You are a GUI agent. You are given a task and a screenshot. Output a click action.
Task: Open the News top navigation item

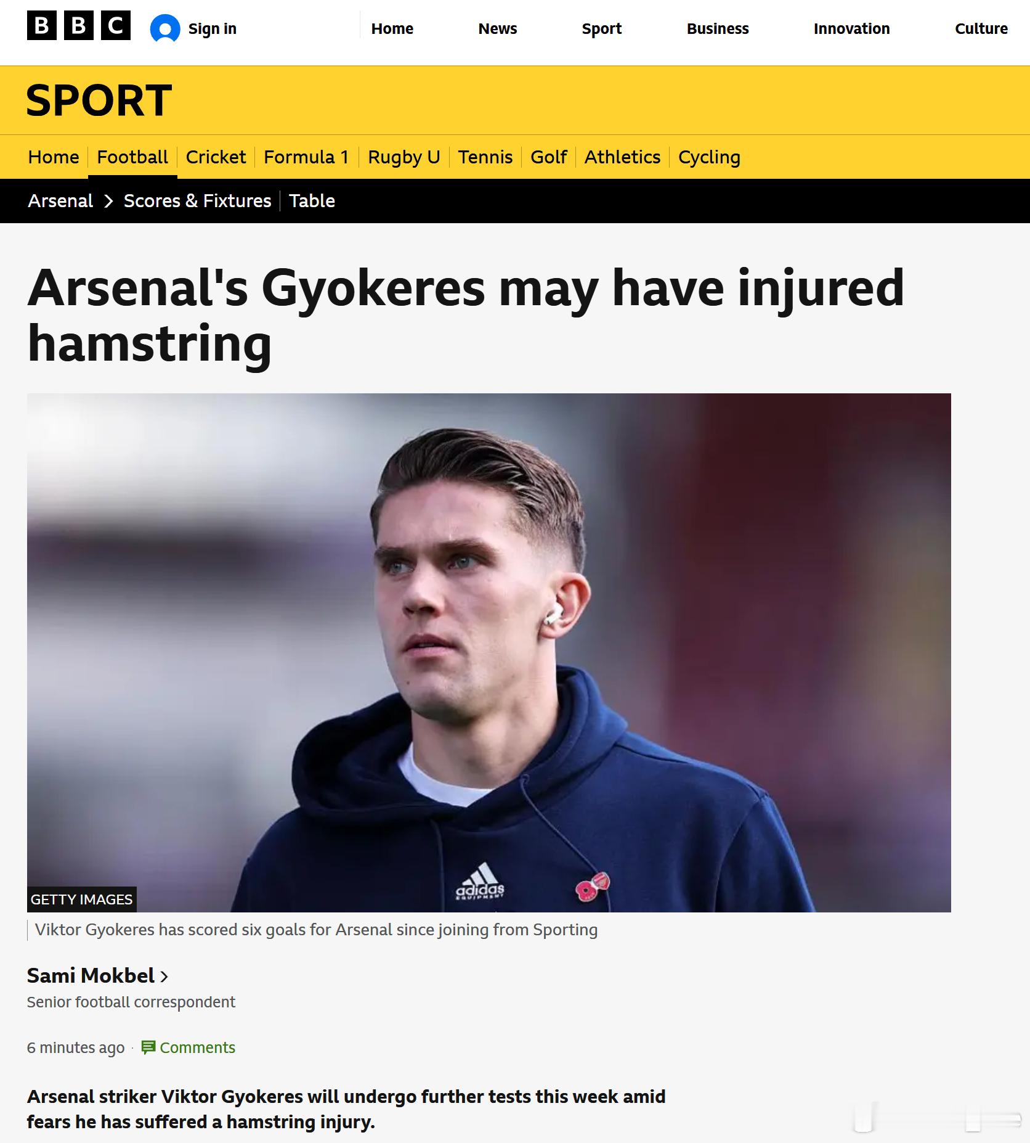pyautogui.click(x=497, y=29)
